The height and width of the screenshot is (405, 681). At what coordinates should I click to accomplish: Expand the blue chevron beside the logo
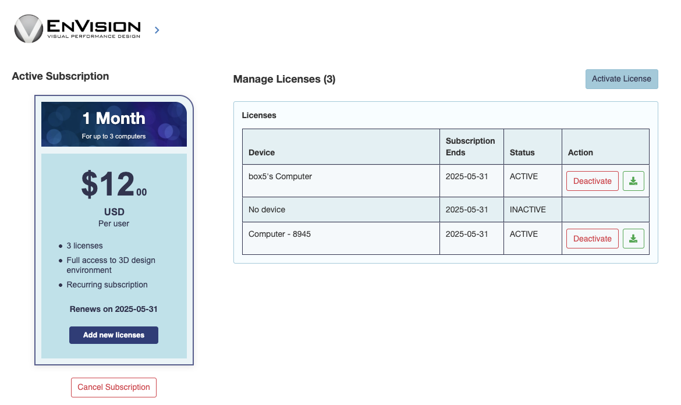point(156,30)
